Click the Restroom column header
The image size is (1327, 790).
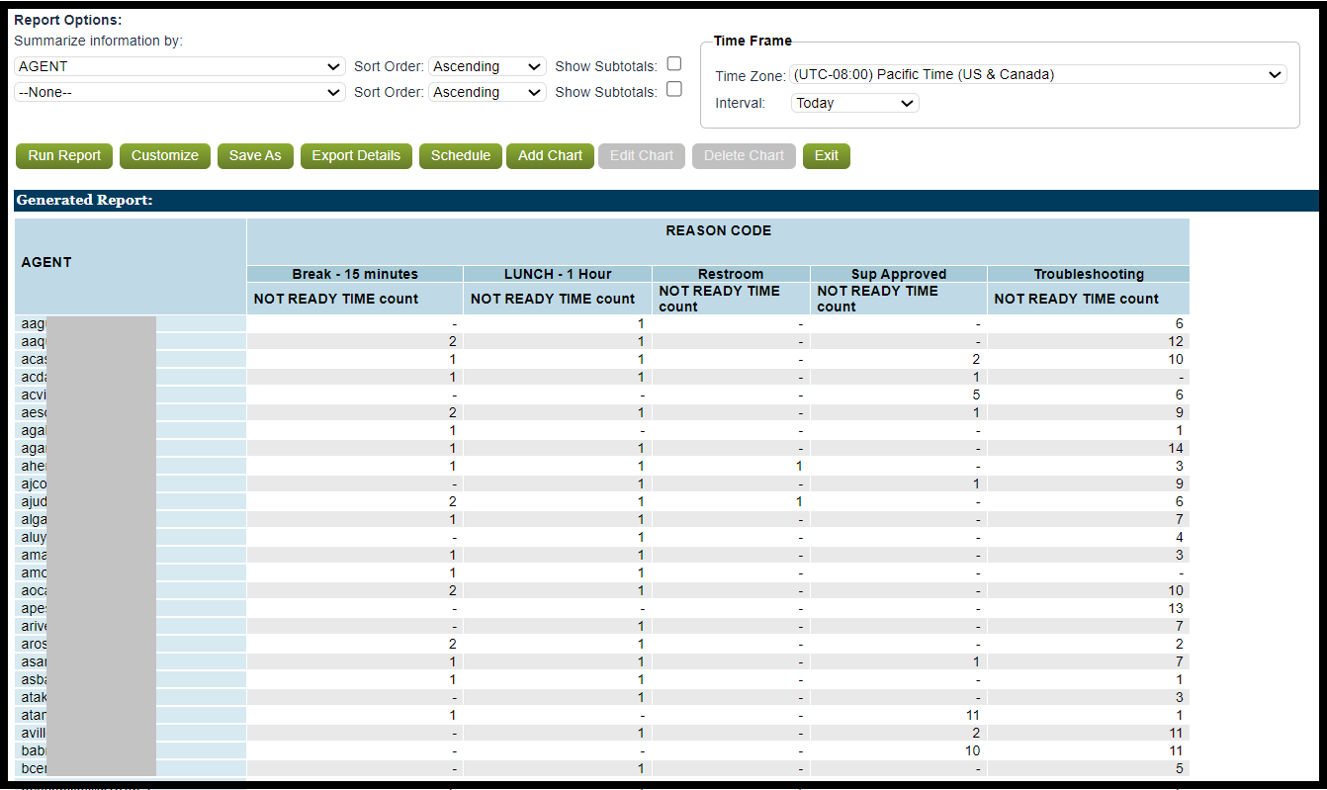(731, 274)
